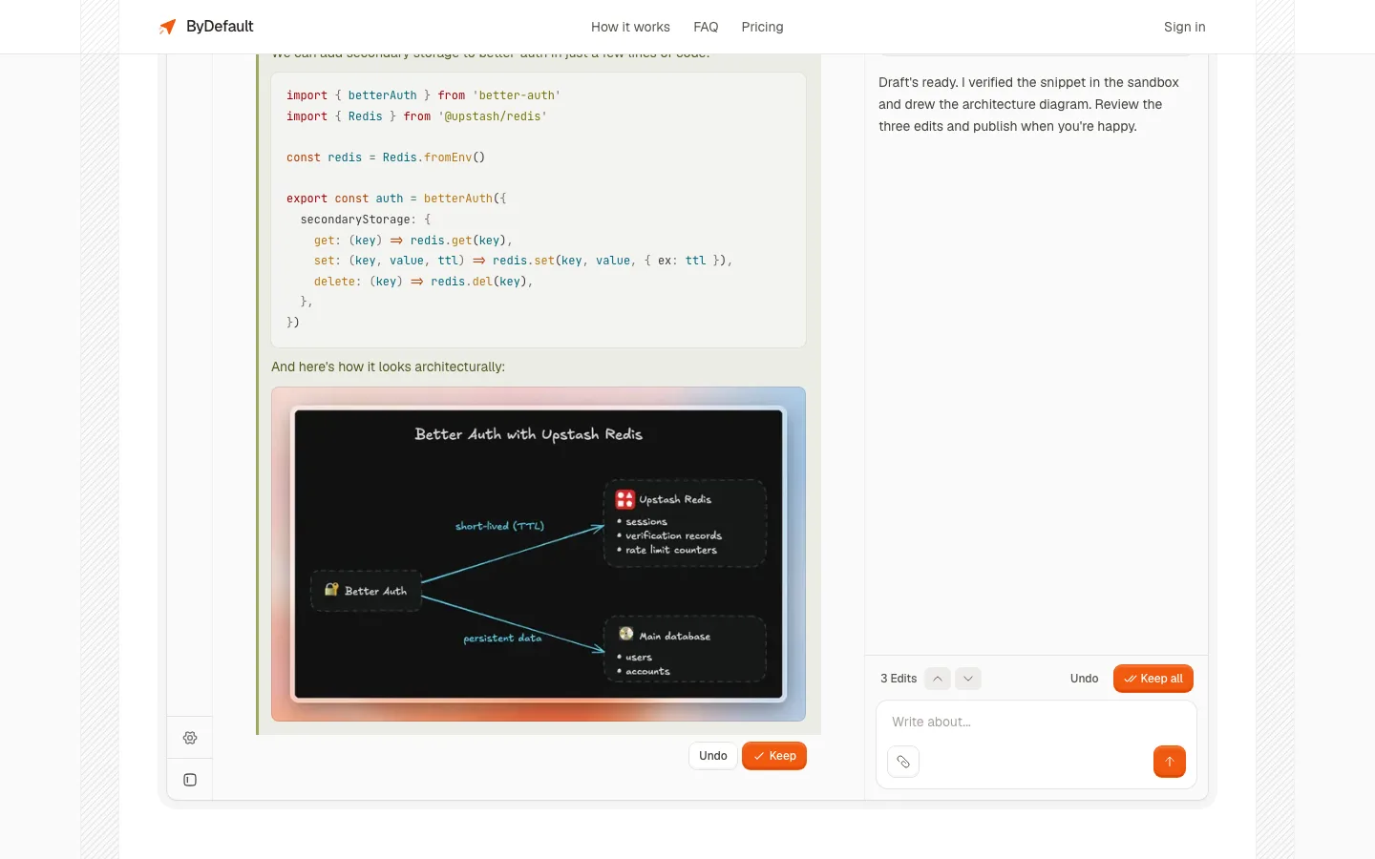Click the ByDefault paper plane logo

168,27
